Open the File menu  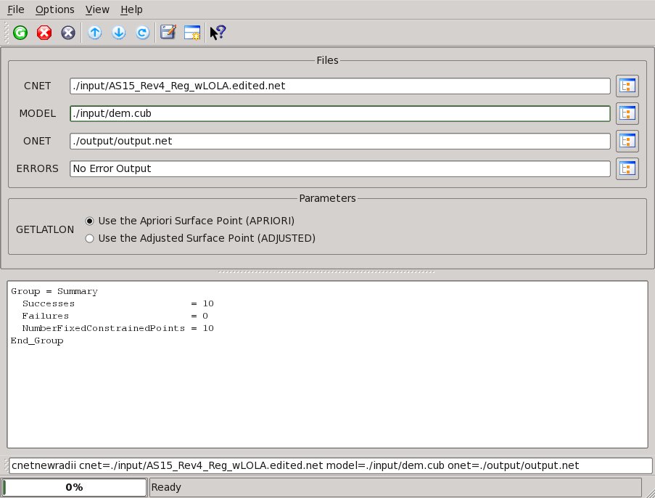(15, 9)
